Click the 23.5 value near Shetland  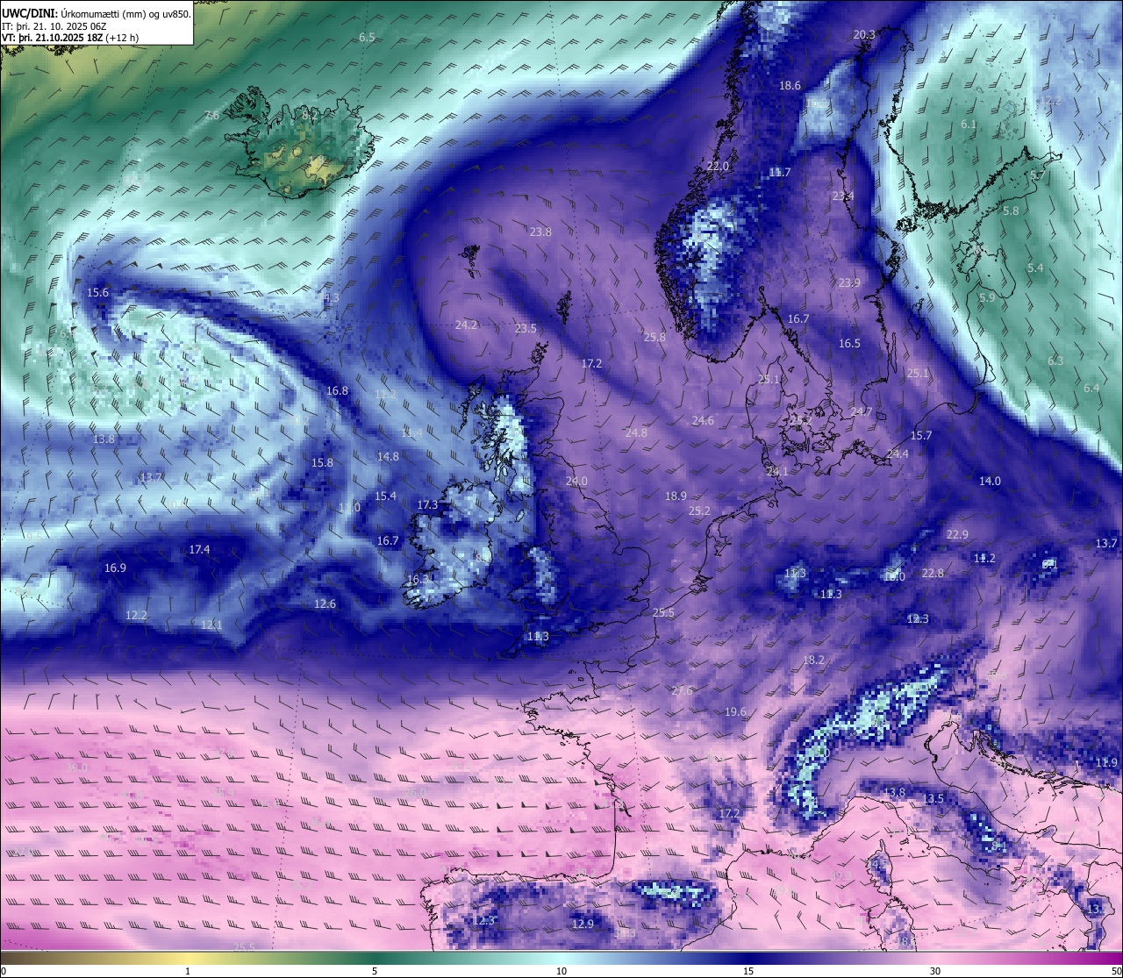click(x=526, y=329)
